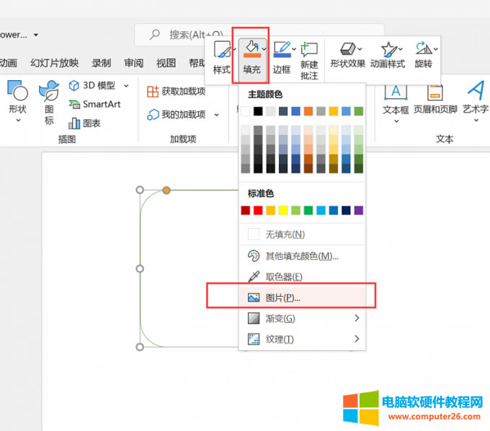
Task: Expand the 纹理 (Texture) submenu
Action: 302,339
